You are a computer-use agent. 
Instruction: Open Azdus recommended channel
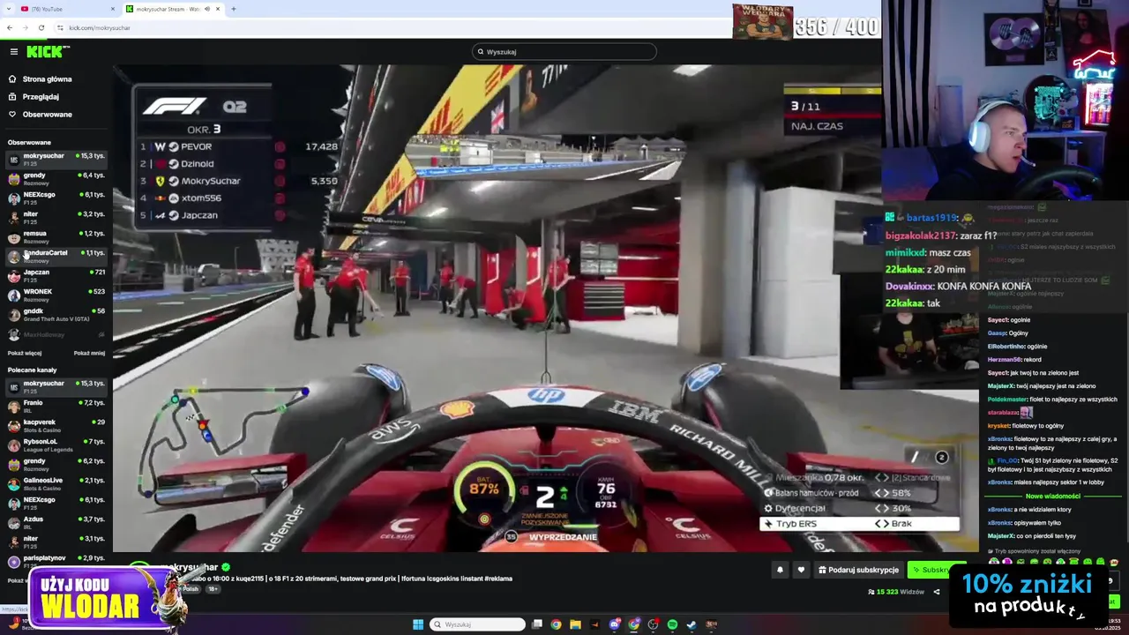(x=56, y=523)
